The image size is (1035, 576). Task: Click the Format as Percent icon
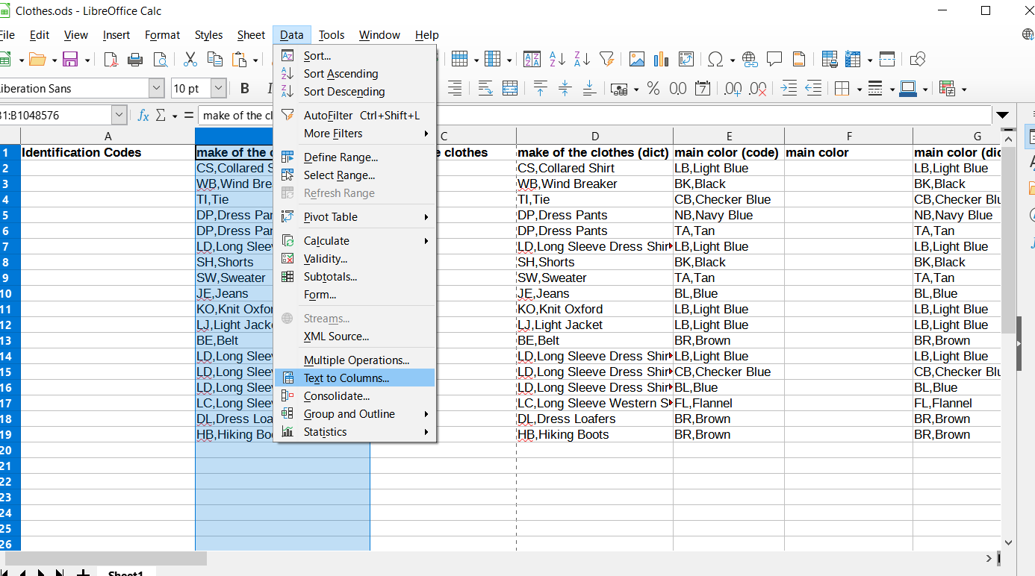pos(653,89)
